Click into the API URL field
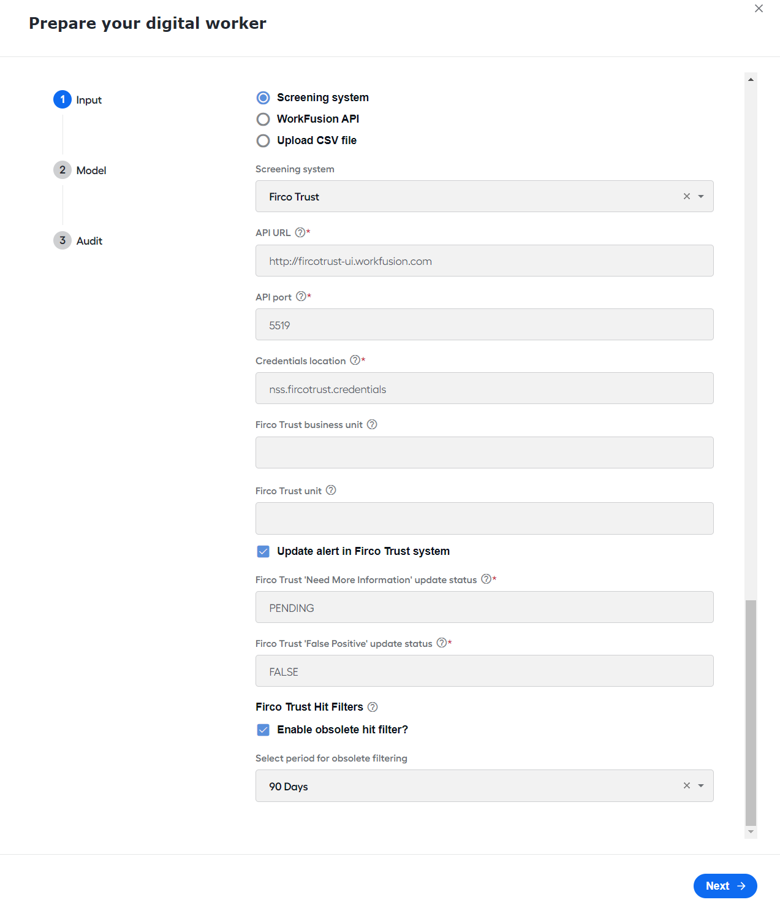780x905 pixels. point(484,261)
